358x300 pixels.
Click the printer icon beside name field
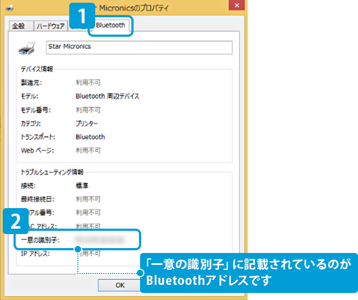[26, 48]
